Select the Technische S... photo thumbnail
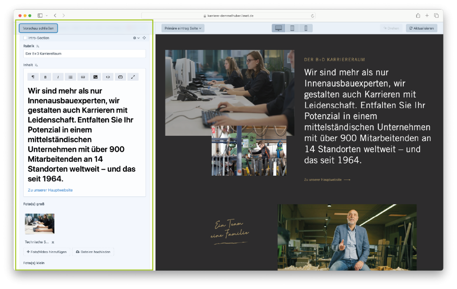Viewport: 457px width, 289px height. tap(40, 224)
